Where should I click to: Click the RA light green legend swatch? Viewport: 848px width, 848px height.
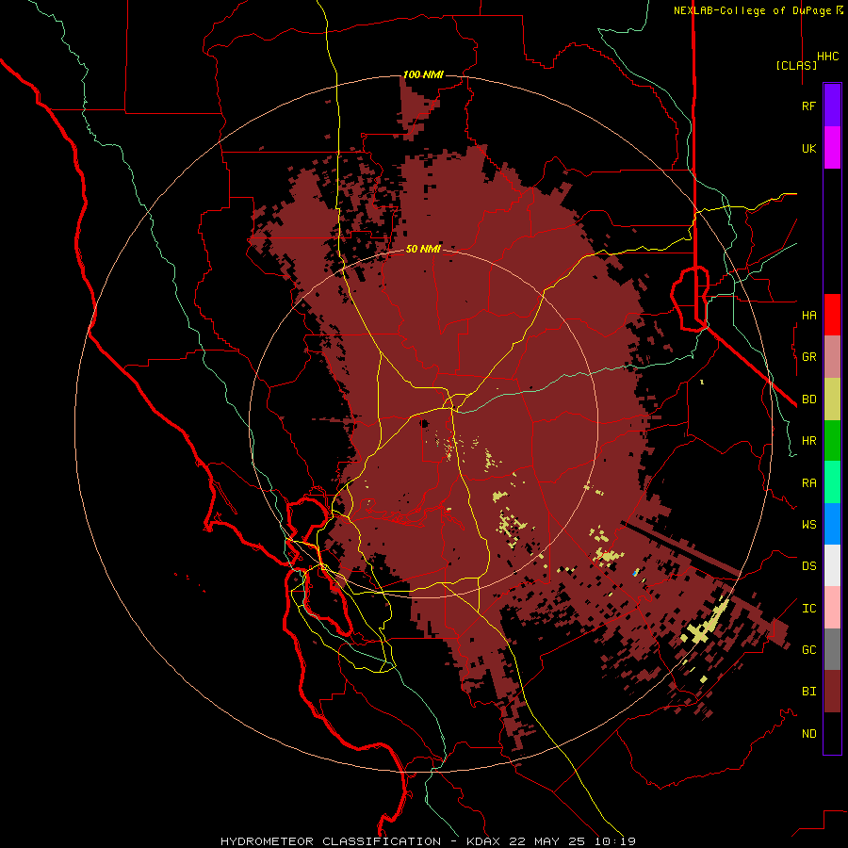click(x=832, y=482)
